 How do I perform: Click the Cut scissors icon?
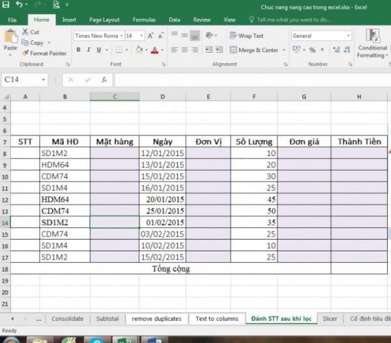click(25, 32)
